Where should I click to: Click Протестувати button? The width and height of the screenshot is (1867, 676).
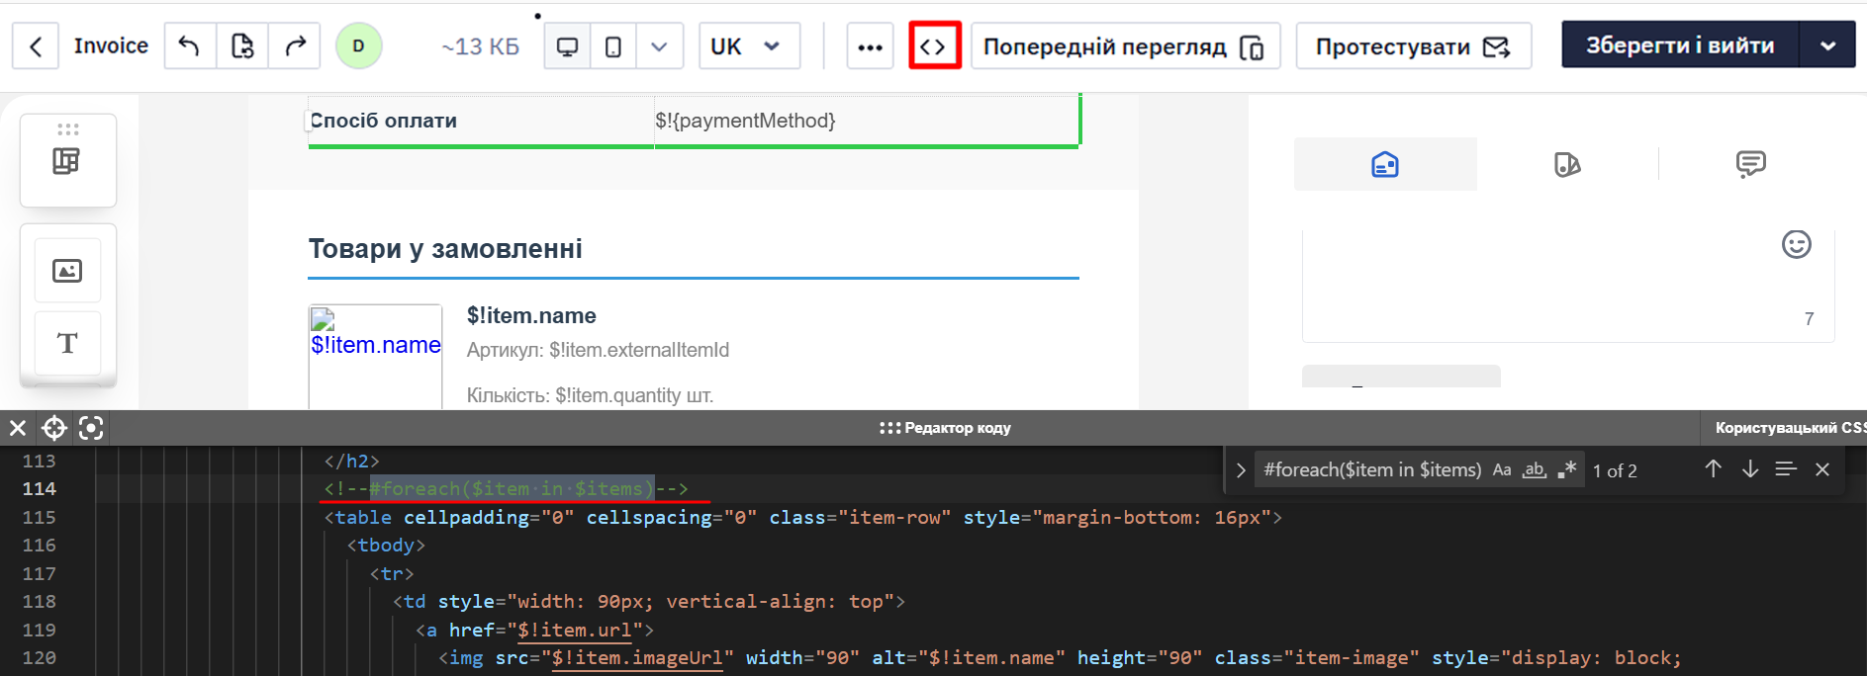(x=1413, y=46)
